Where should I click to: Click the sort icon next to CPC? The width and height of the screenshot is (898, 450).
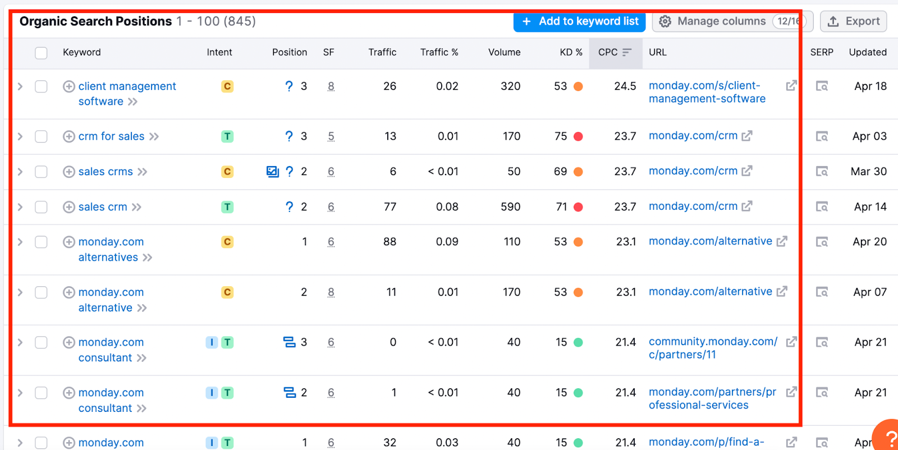tap(627, 52)
